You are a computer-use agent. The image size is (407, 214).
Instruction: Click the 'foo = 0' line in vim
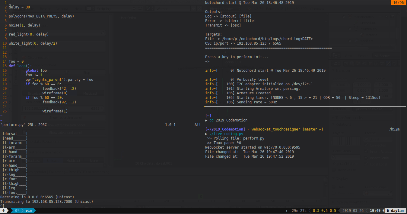16,61
